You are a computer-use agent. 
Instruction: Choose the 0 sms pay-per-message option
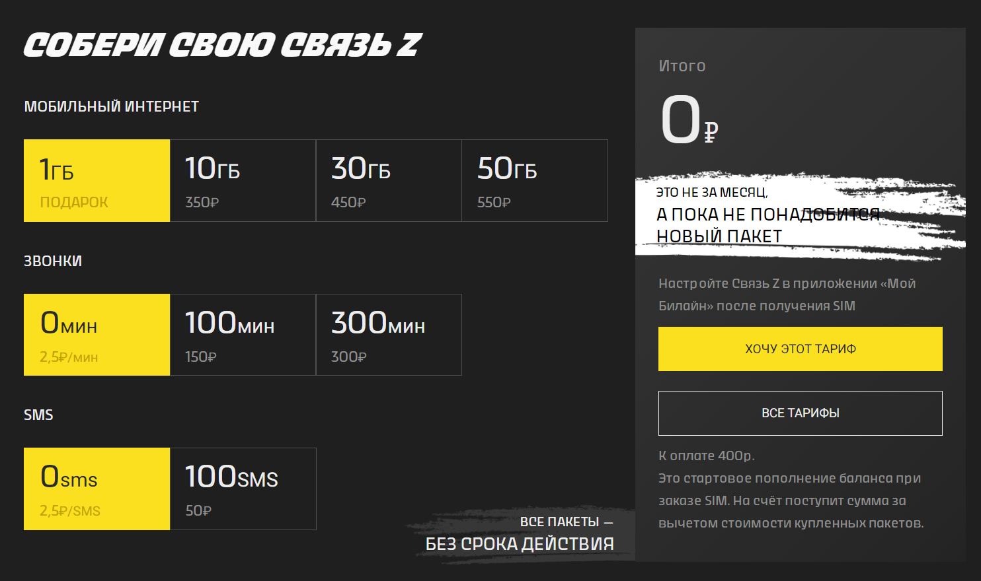tap(97, 489)
